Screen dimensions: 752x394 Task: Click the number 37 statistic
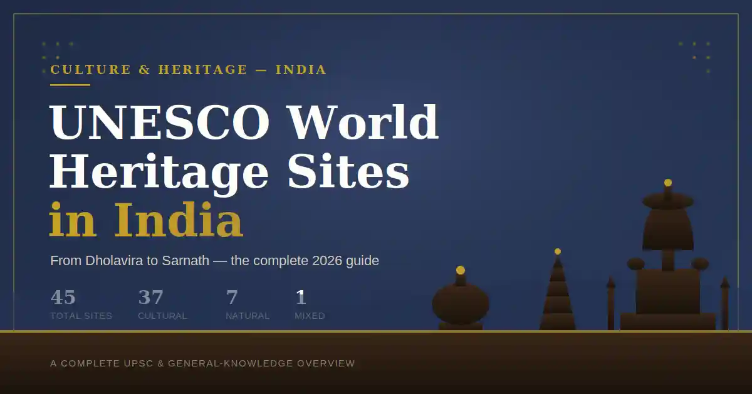coord(151,297)
